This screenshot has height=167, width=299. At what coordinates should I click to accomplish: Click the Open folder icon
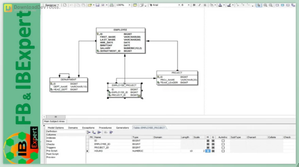[x=90, y=5]
